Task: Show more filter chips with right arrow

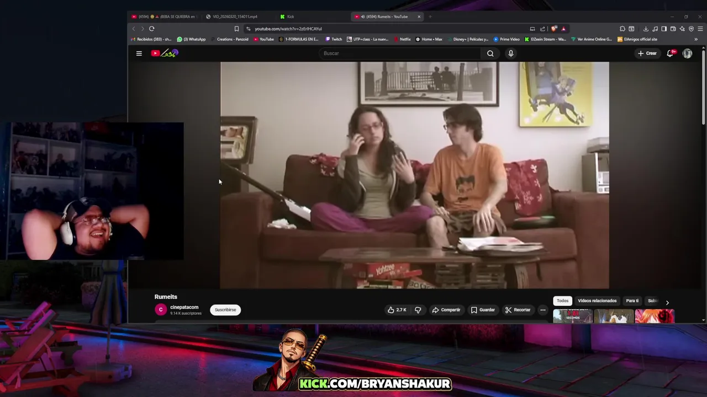Action: (x=667, y=303)
